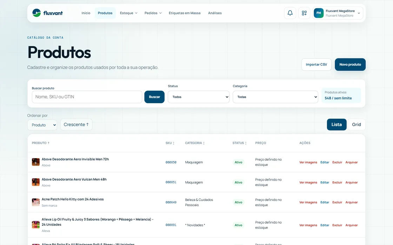The width and height of the screenshot is (393, 245).
Task: Open Análises page
Action: pos(215,13)
